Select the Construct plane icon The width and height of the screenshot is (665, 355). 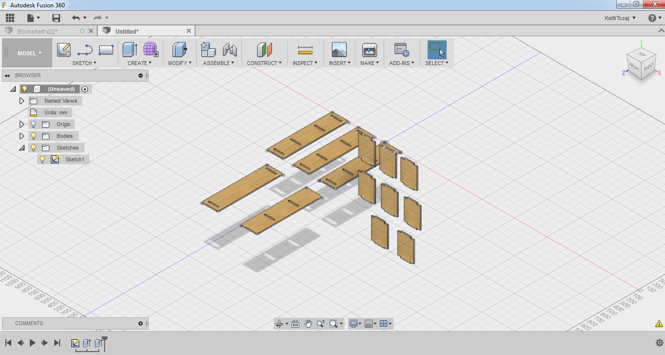pyautogui.click(x=264, y=49)
